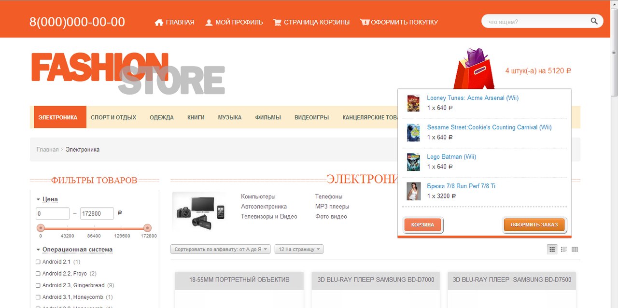Viewport: 618px width, 308px height.
Task: Select the Спорт и отдых menu tab
Action: [x=113, y=117]
